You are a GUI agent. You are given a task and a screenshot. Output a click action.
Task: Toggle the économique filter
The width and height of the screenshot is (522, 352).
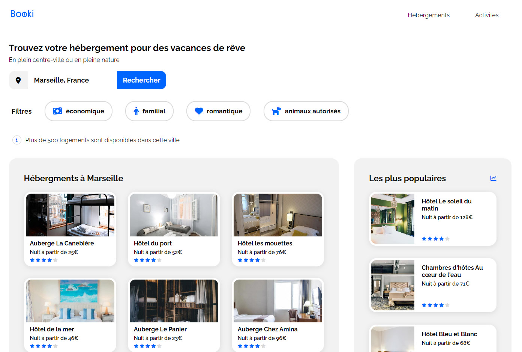click(x=78, y=111)
